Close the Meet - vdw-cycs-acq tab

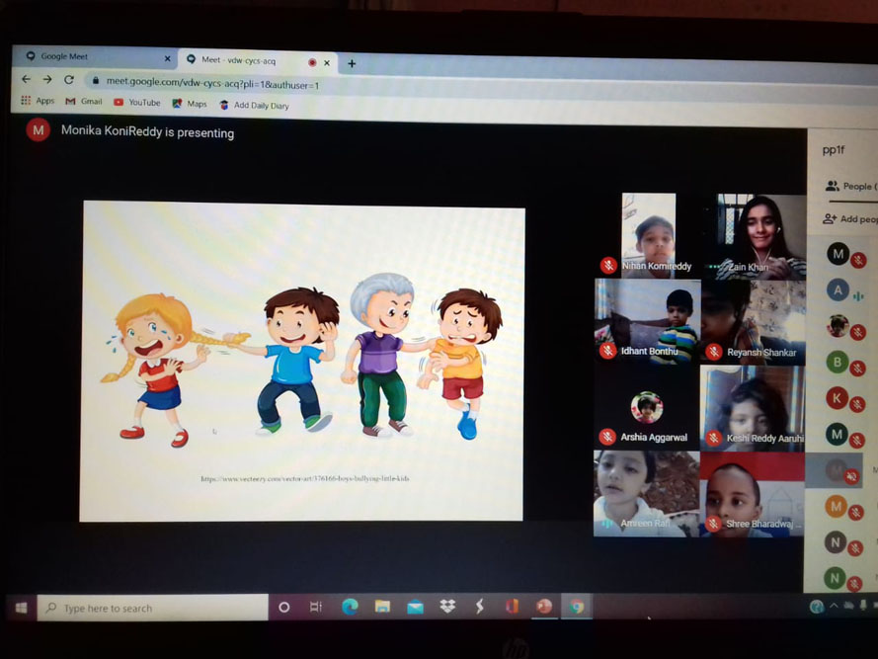pos(327,63)
